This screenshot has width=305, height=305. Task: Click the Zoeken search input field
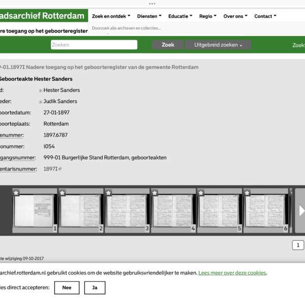(x=94, y=45)
